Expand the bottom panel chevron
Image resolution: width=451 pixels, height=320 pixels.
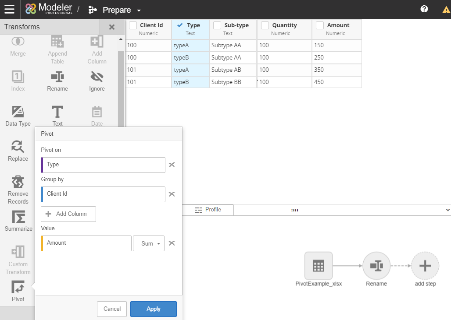tap(447, 210)
